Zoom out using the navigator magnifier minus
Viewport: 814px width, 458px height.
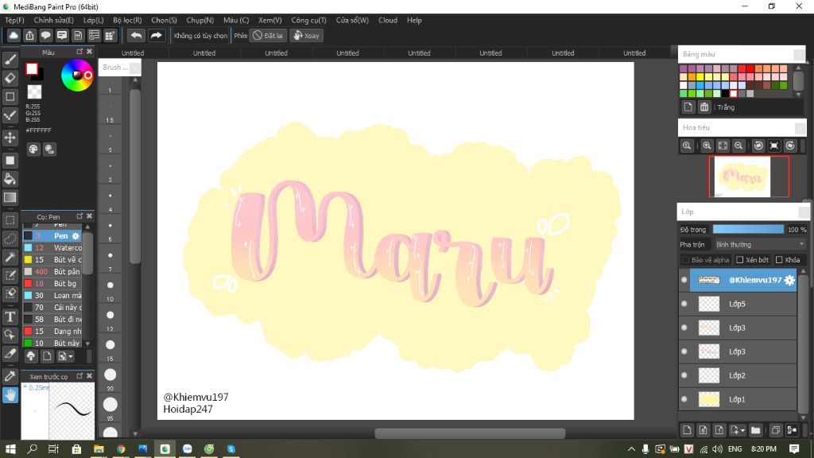(738, 146)
